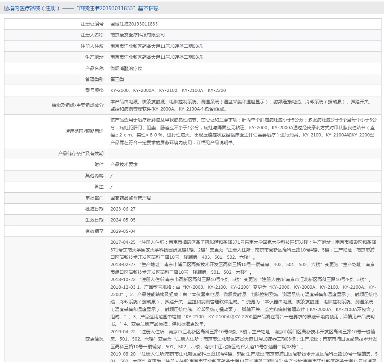384x362 pixels.
Task: Click the approval department 国家药品监督管理局
Action: pos(131,198)
